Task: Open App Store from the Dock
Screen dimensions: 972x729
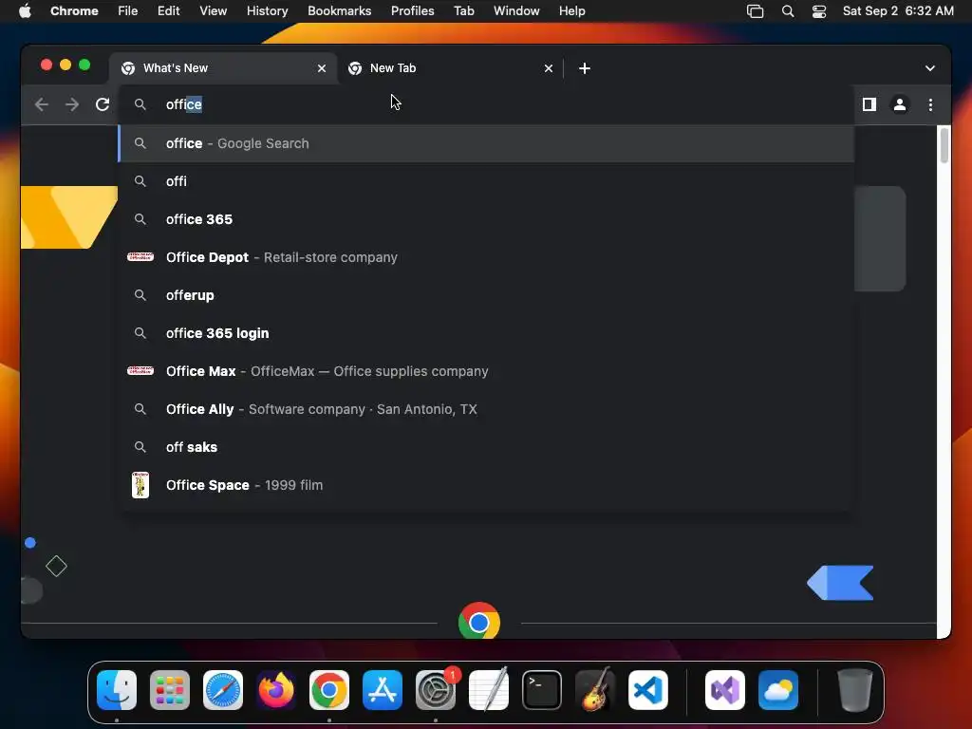Action: coord(383,690)
